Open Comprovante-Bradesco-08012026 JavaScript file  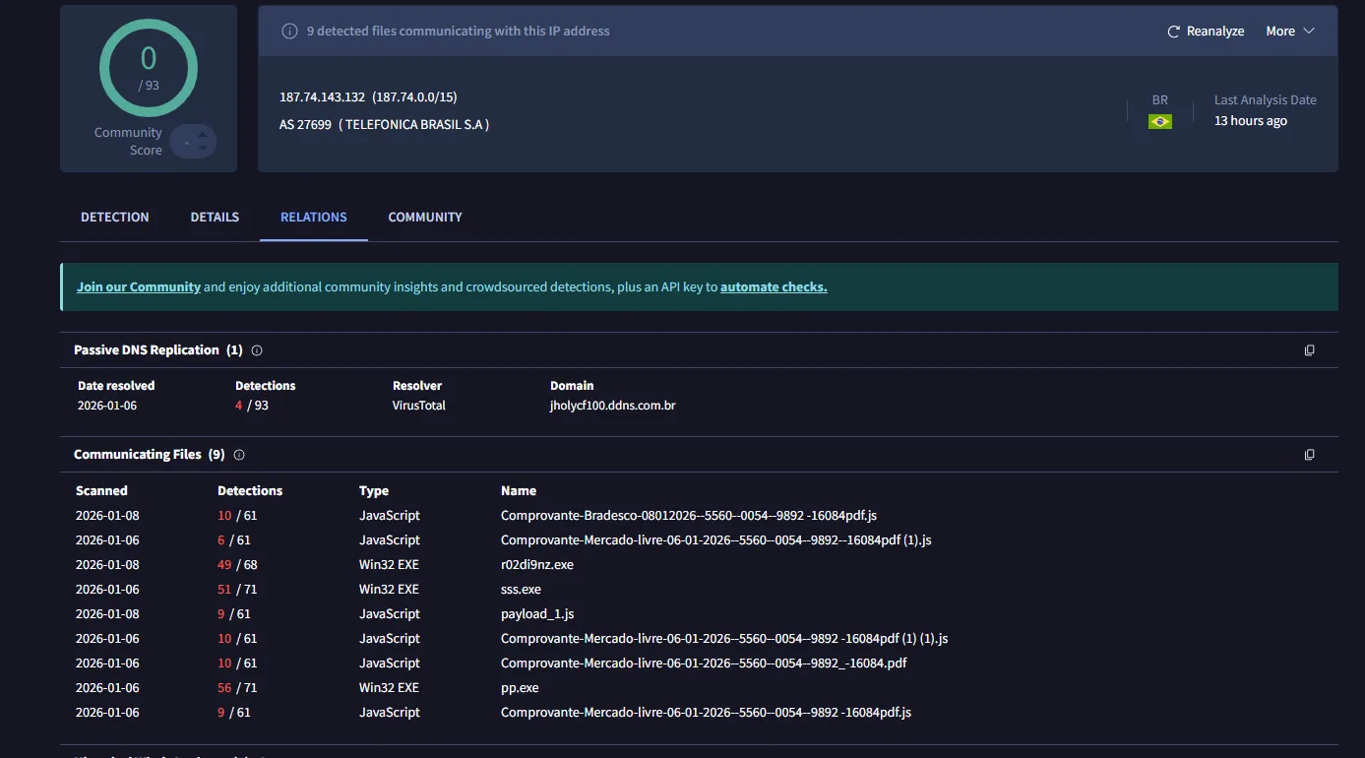pos(688,516)
